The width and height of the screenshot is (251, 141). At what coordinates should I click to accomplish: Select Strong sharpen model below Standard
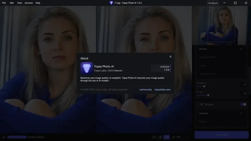click(x=221, y=122)
